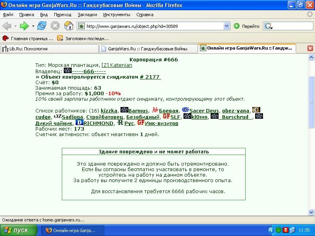The image size is (315, 236).
Task: Open the Back history dropdown arrow
Action: tap(15, 26)
